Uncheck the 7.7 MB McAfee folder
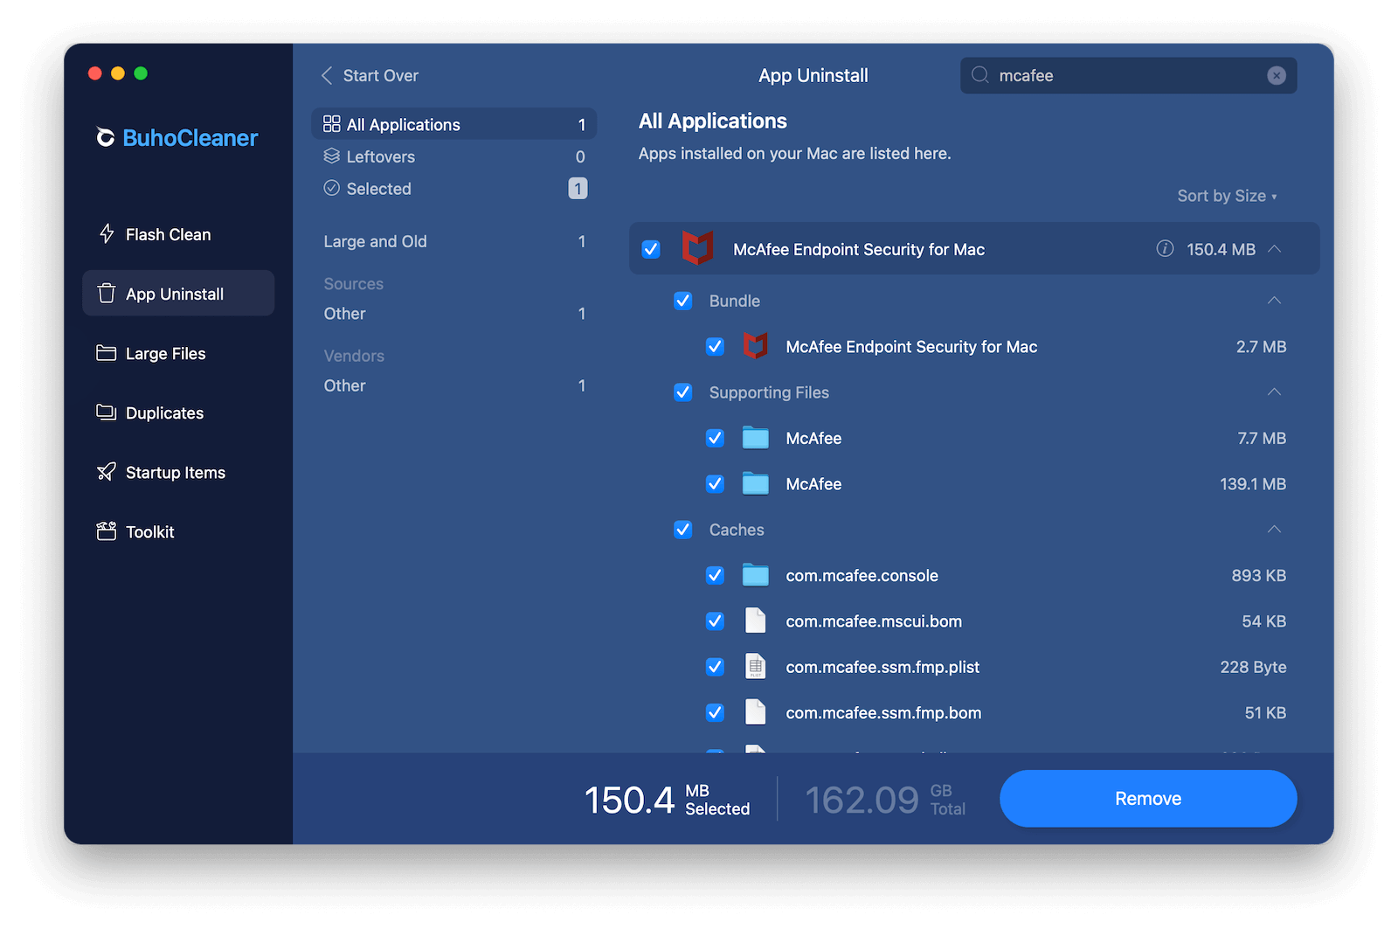This screenshot has width=1398, height=929. (715, 438)
